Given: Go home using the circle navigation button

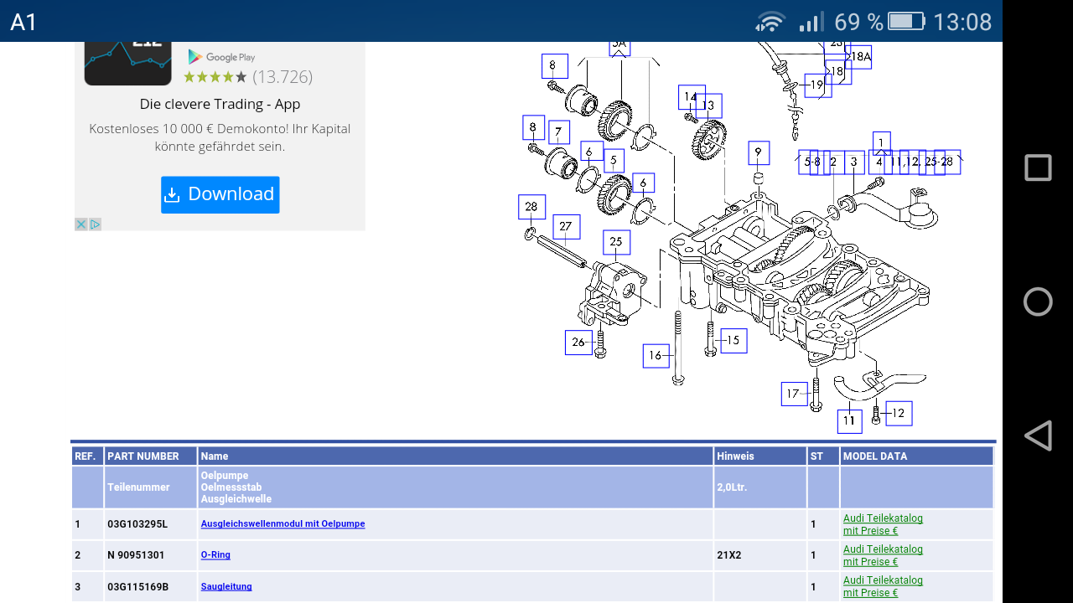Looking at the screenshot, I should tap(1037, 301).
